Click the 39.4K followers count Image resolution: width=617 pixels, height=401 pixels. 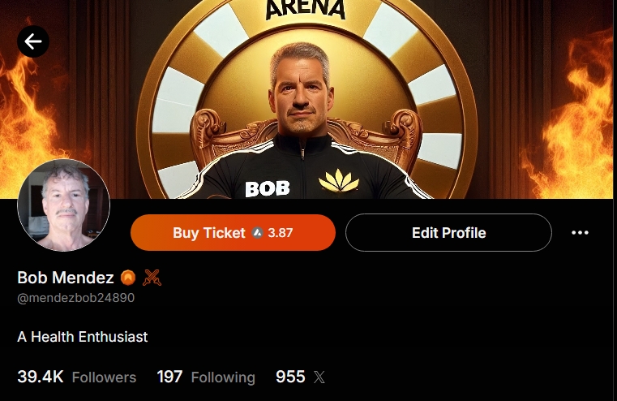tap(41, 377)
